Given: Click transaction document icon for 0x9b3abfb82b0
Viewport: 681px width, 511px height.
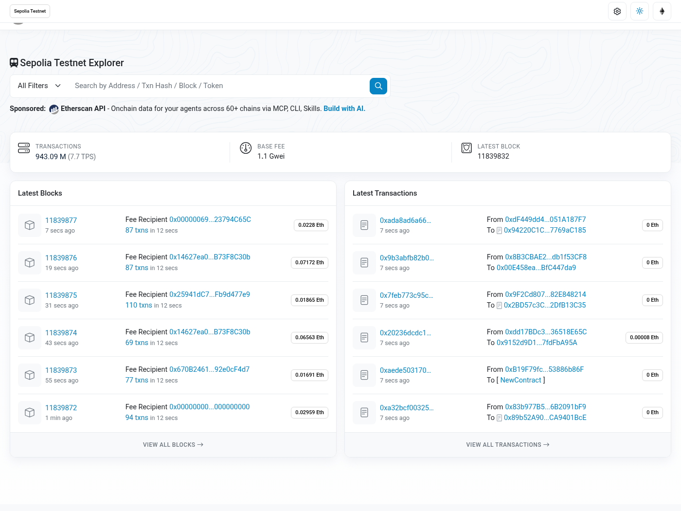Looking at the screenshot, I should pyautogui.click(x=364, y=263).
